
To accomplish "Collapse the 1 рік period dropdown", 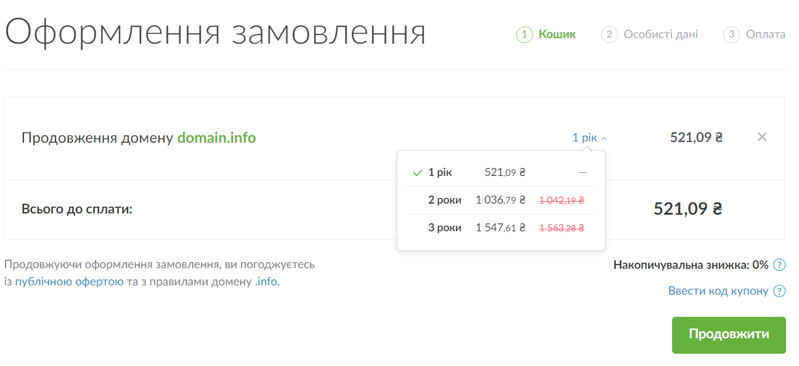I will coord(589,138).
